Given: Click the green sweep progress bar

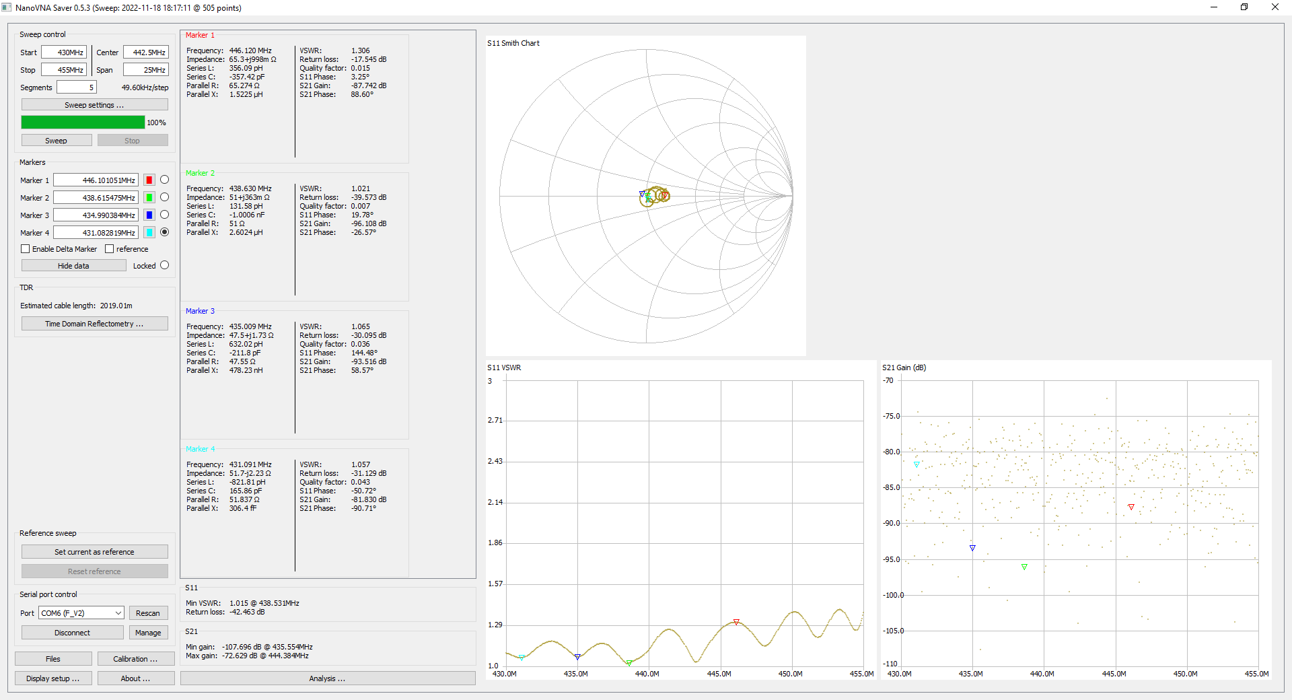Looking at the screenshot, I should tap(83, 123).
